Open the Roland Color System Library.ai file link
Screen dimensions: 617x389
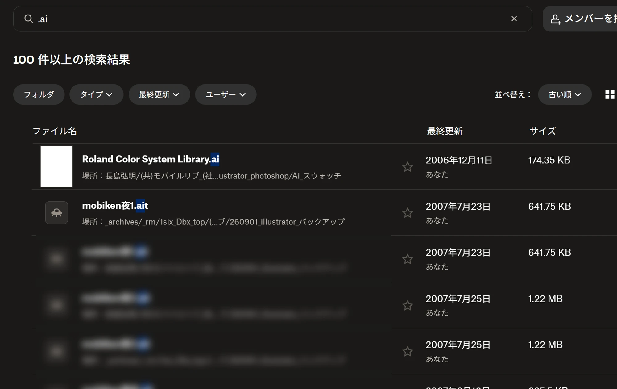151,159
